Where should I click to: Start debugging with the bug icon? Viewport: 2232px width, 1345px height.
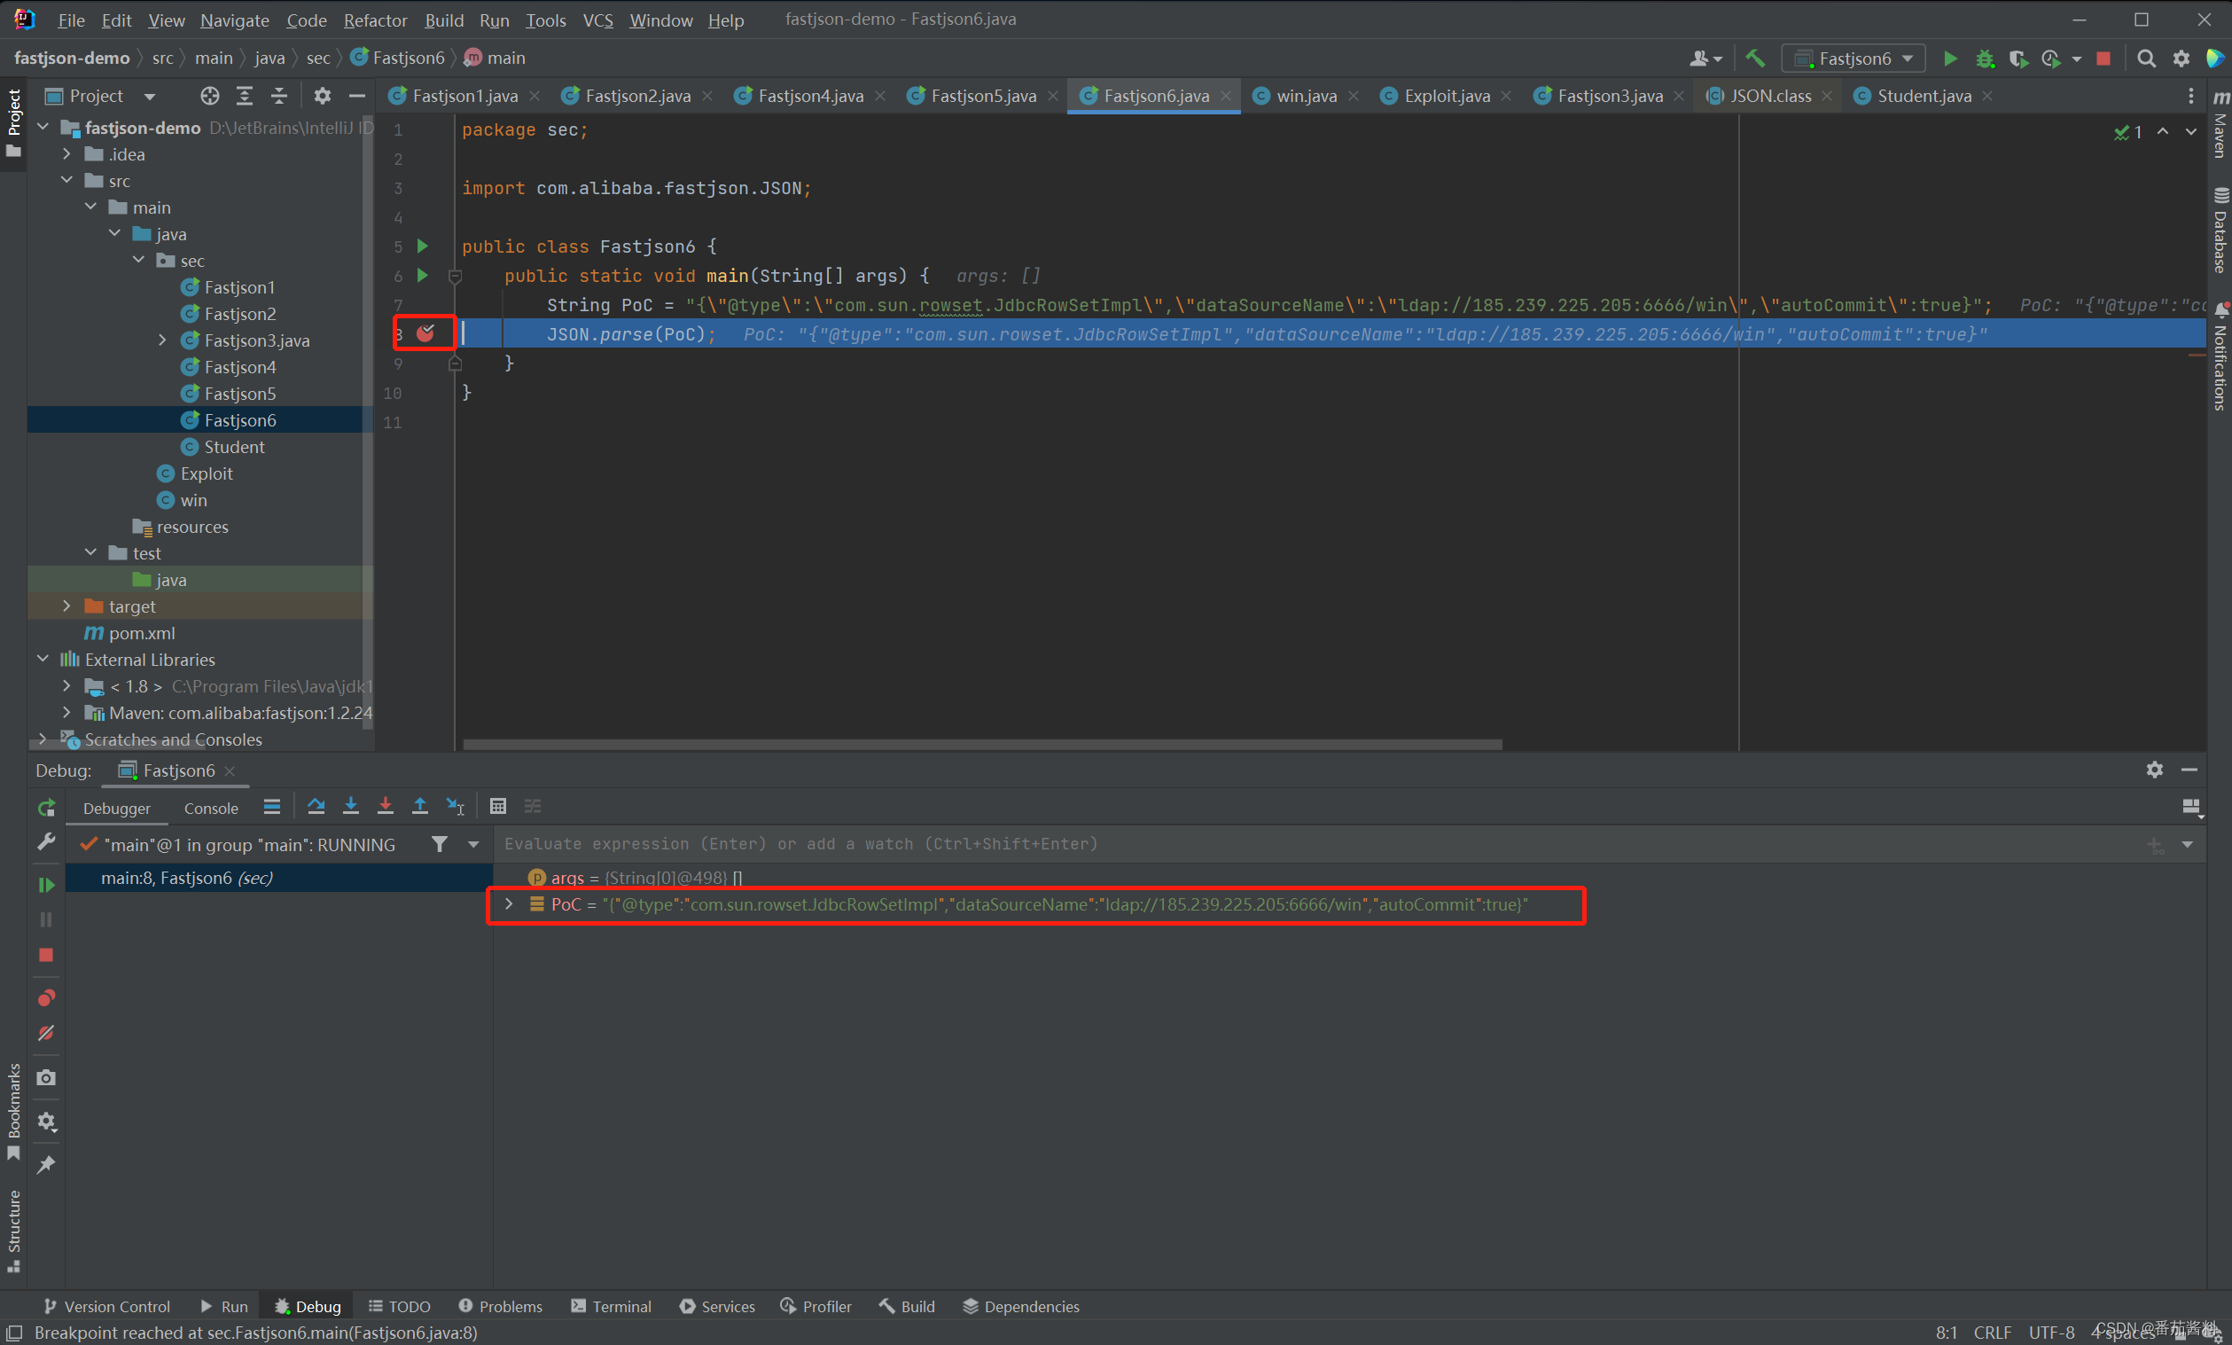tap(1985, 59)
